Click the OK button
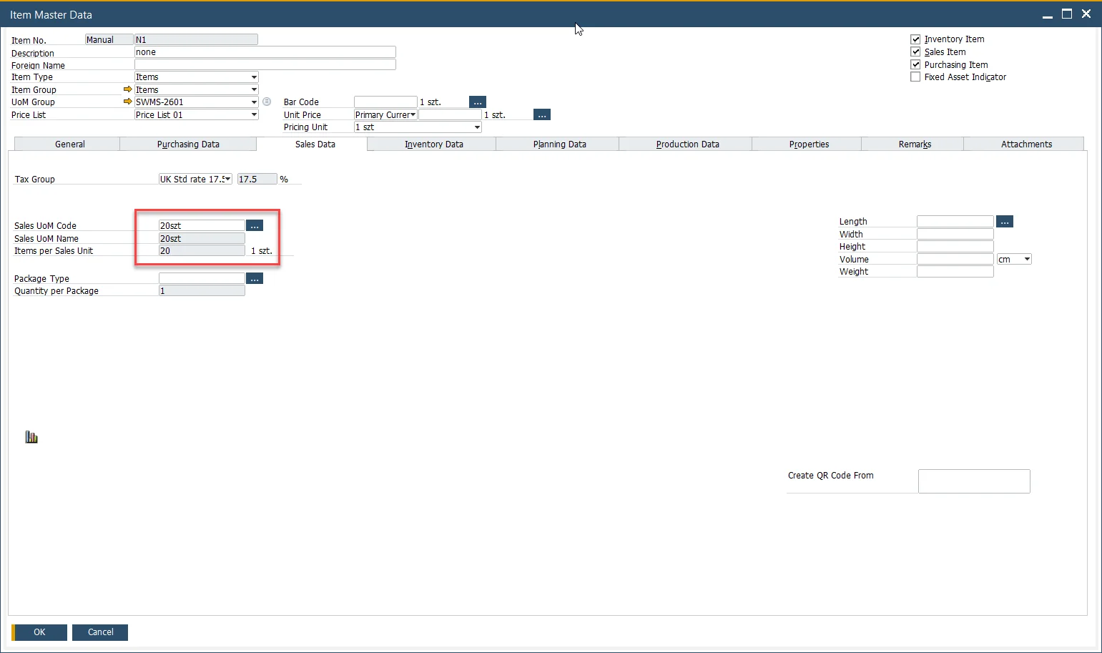This screenshot has height=653, width=1102. [39, 632]
